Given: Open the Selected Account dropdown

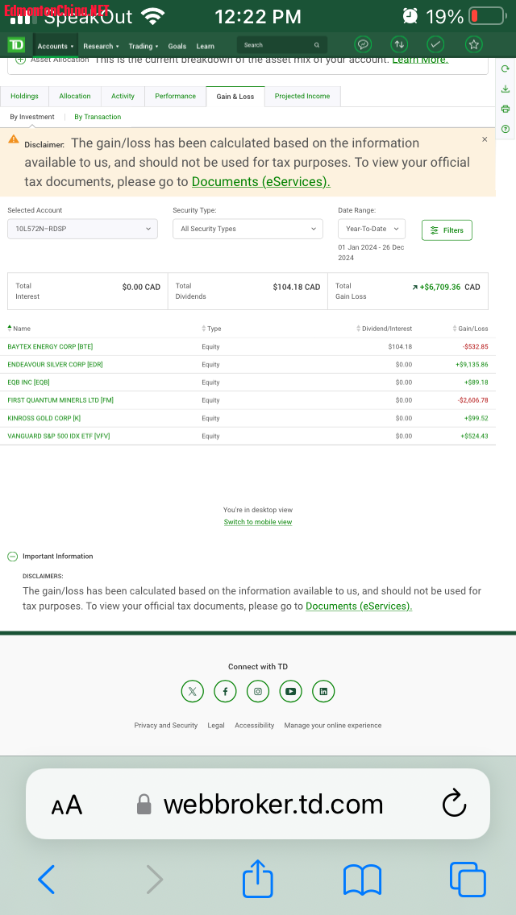Looking at the screenshot, I should (x=82, y=230).
